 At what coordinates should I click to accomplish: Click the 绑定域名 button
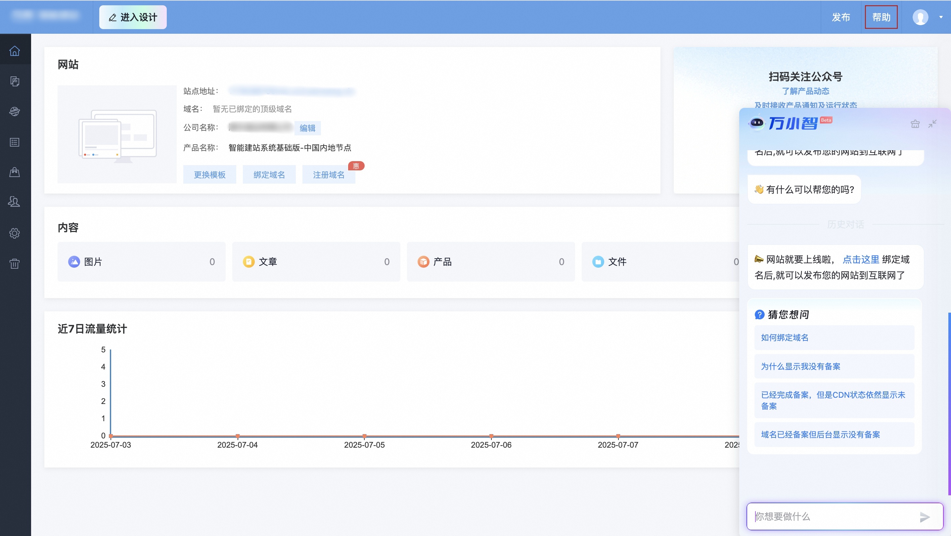click(269, 175)
